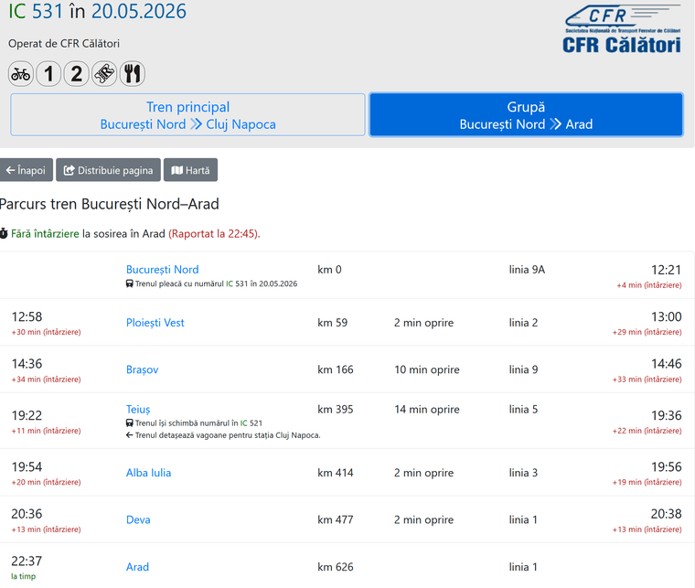Click 'km 414' distance text
The height and width of the screenshot is (588, 695).
coord(336,473)
